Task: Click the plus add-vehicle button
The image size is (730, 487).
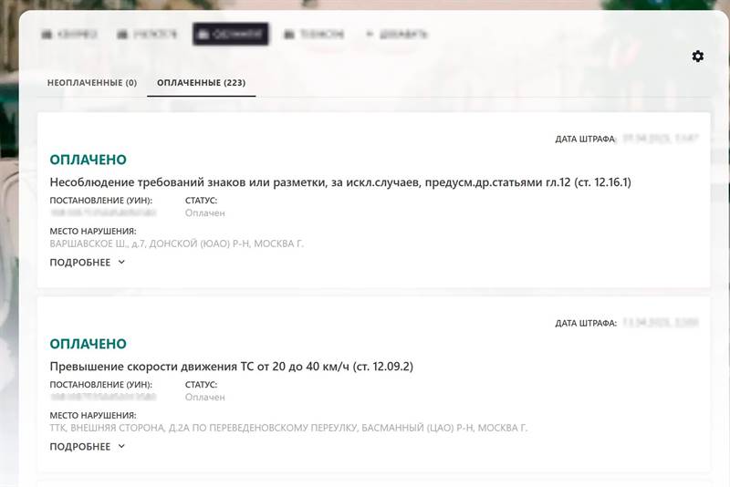Action: pos(396,34)
